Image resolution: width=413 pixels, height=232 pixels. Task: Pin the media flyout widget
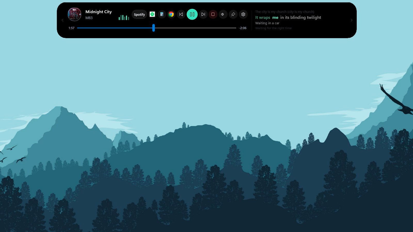233,14
